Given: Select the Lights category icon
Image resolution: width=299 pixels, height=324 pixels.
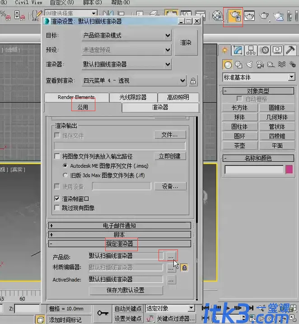Looking at the screenshot, I should coord(249,65).
